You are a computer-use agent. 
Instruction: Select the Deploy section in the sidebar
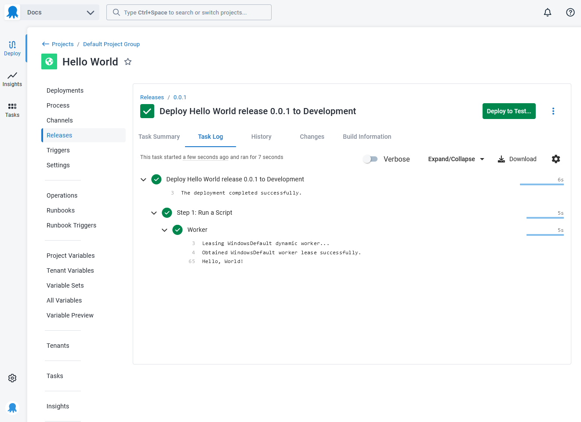(12, 48)
